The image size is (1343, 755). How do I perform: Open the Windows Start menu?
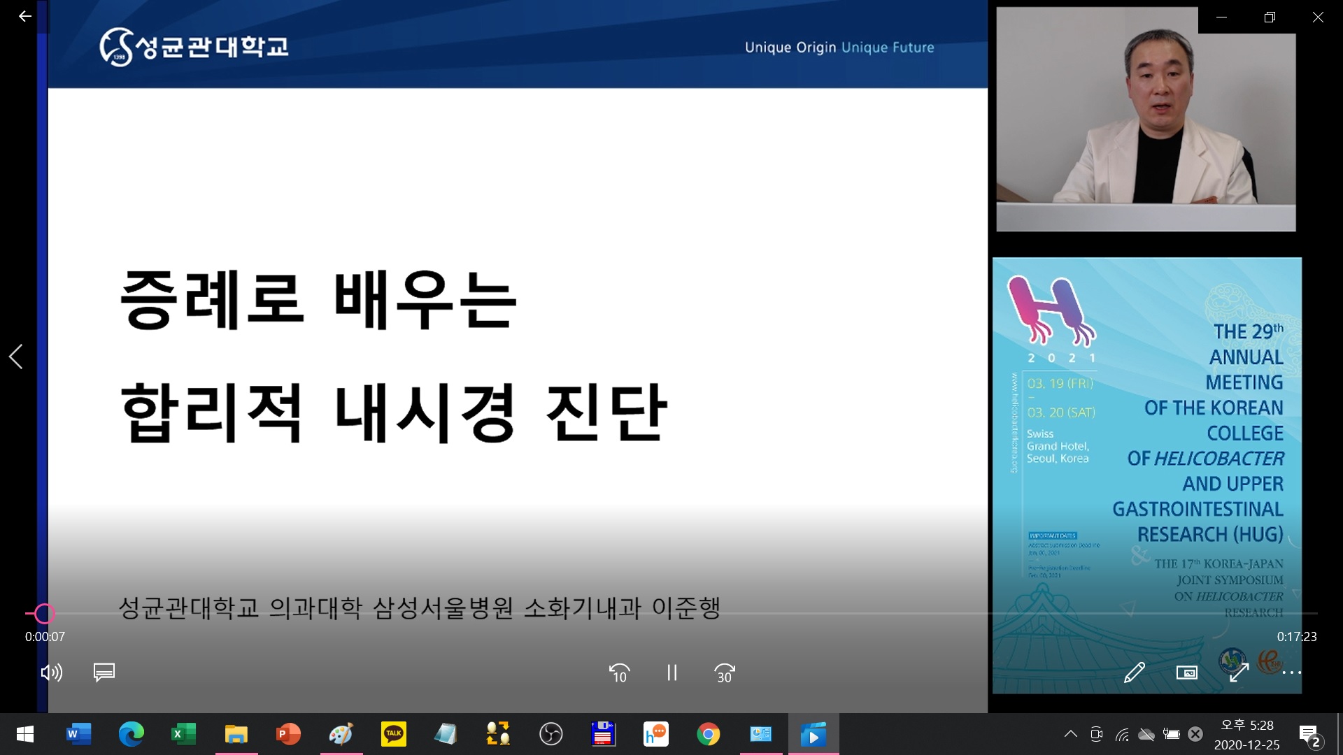(25, 734)
